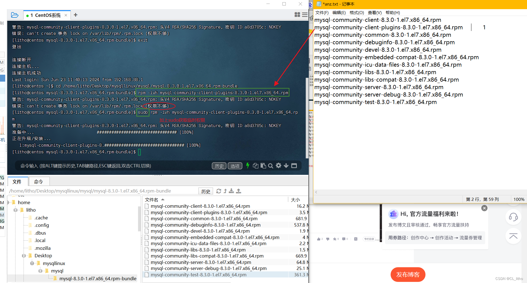Select mysql-community-icu-data-files rpm file

coord(208,243)
